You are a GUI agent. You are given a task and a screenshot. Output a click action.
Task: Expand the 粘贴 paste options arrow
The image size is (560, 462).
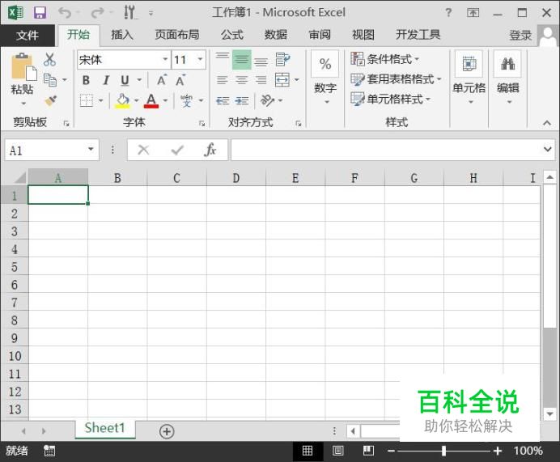tap(23, 104)
